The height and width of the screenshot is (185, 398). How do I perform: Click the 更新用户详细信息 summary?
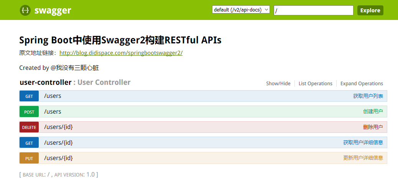tap(363, 158)
